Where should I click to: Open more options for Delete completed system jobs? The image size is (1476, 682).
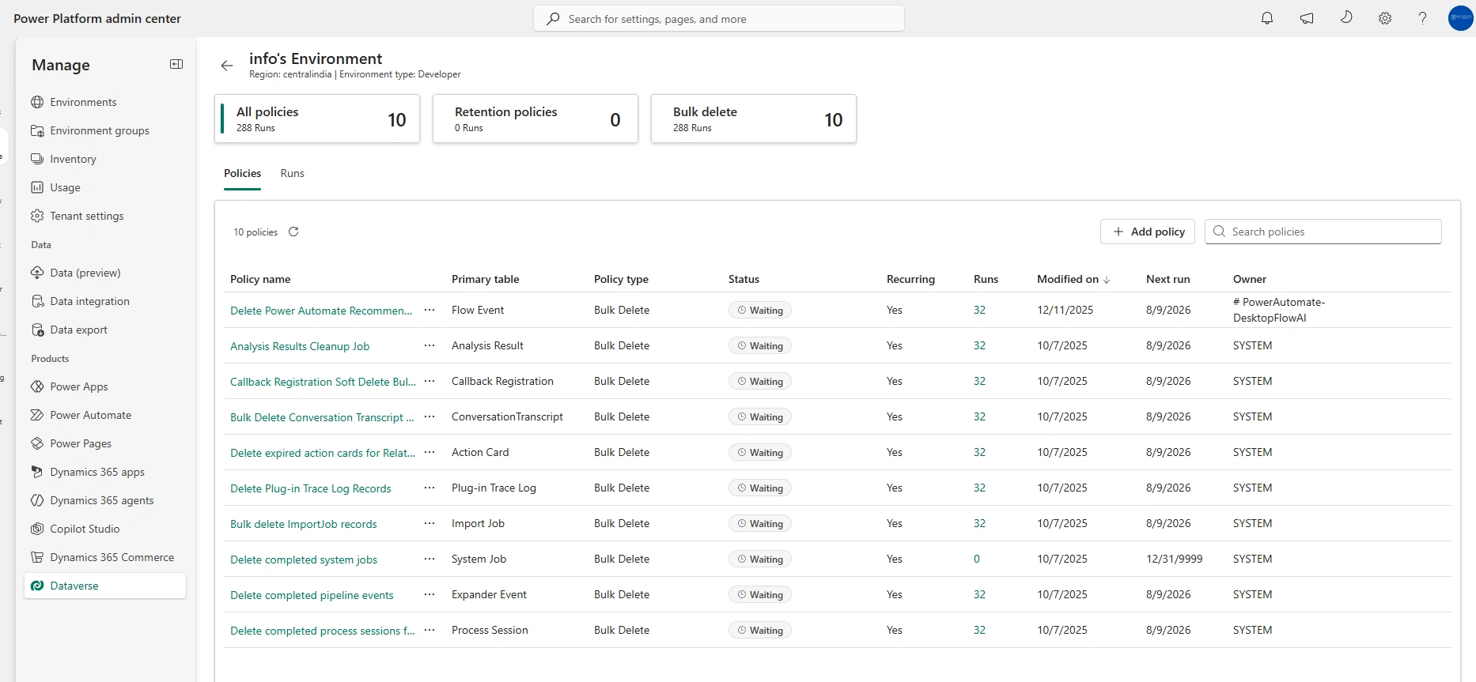[430, 559]
